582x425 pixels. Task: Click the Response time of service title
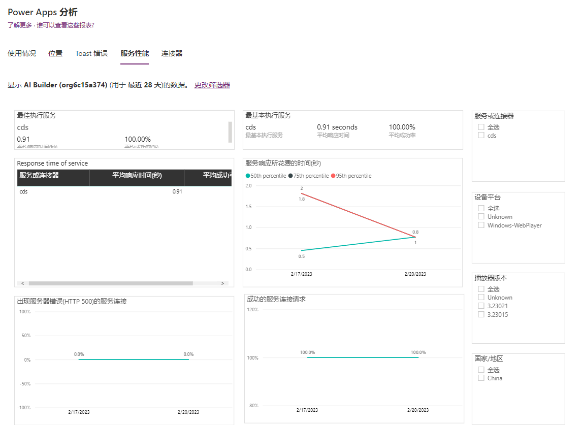coord(52,164)
